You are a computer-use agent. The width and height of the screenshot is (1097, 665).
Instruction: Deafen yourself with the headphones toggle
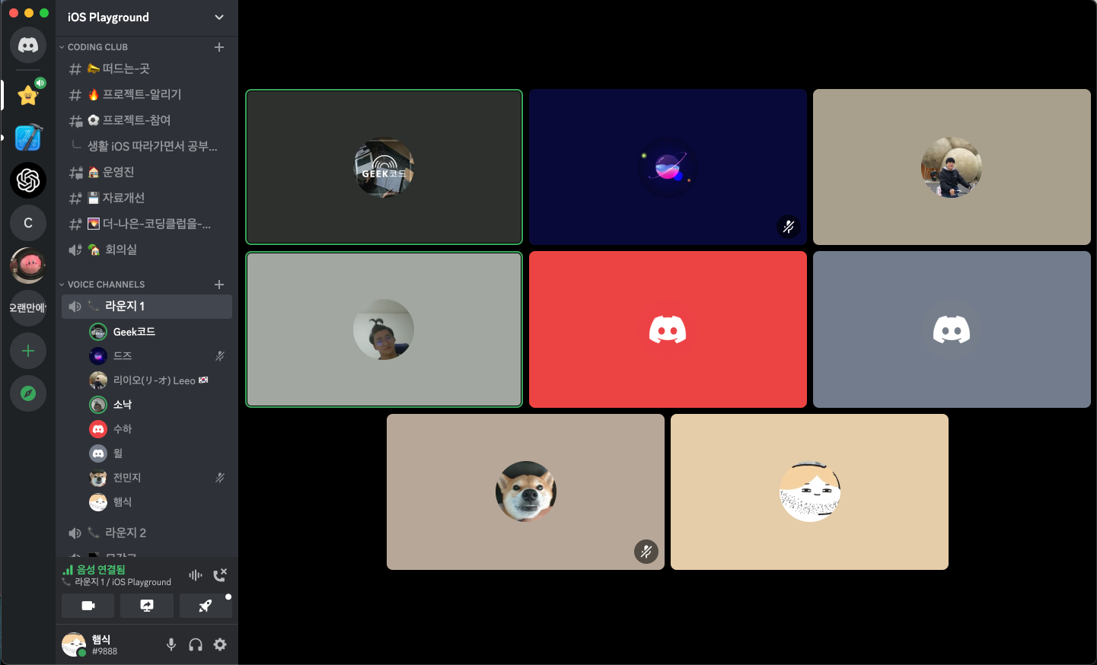coord(196,644)
